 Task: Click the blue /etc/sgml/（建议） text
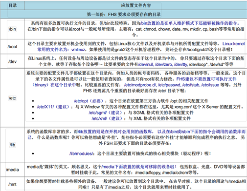(106, 113)
